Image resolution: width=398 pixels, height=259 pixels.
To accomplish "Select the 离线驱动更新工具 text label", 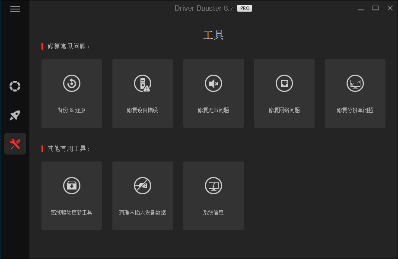I will (x=71, y=212).
